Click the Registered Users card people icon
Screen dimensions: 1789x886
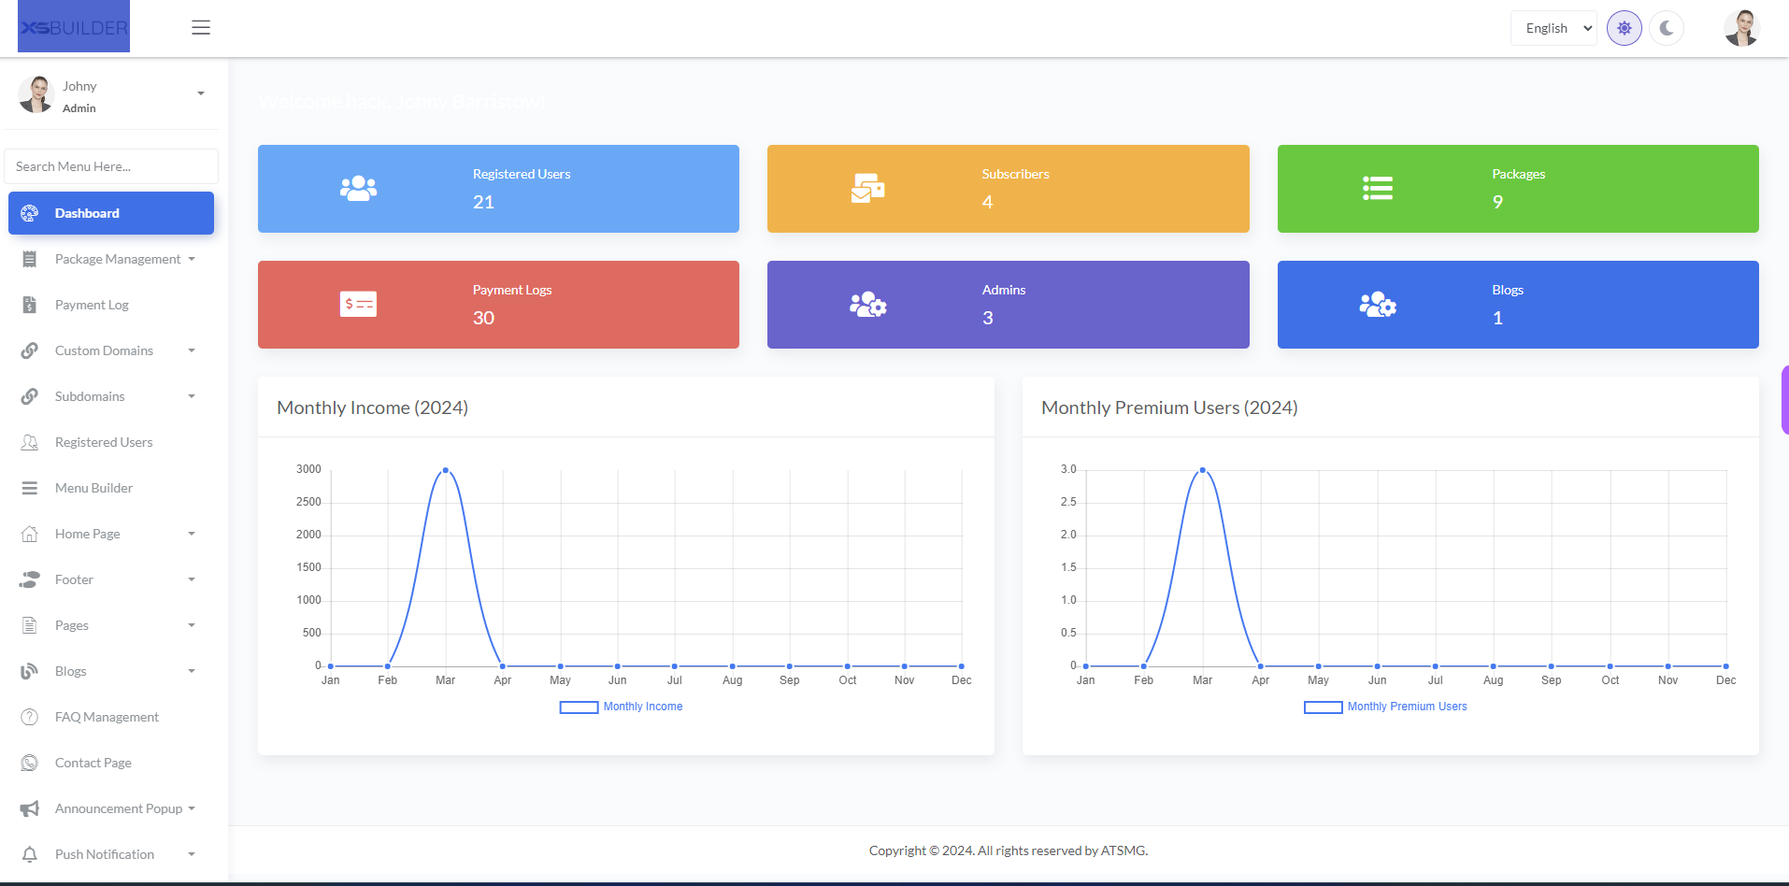(x=358, y=189)
